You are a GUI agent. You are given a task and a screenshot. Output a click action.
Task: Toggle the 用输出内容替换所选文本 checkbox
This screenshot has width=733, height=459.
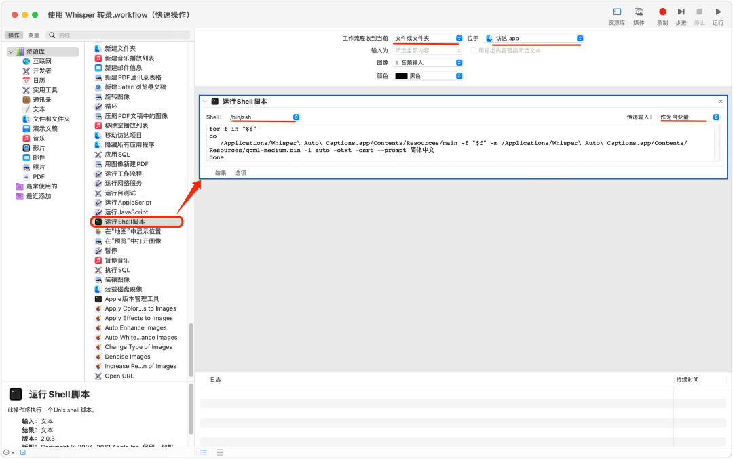click(x=474, y=50)
